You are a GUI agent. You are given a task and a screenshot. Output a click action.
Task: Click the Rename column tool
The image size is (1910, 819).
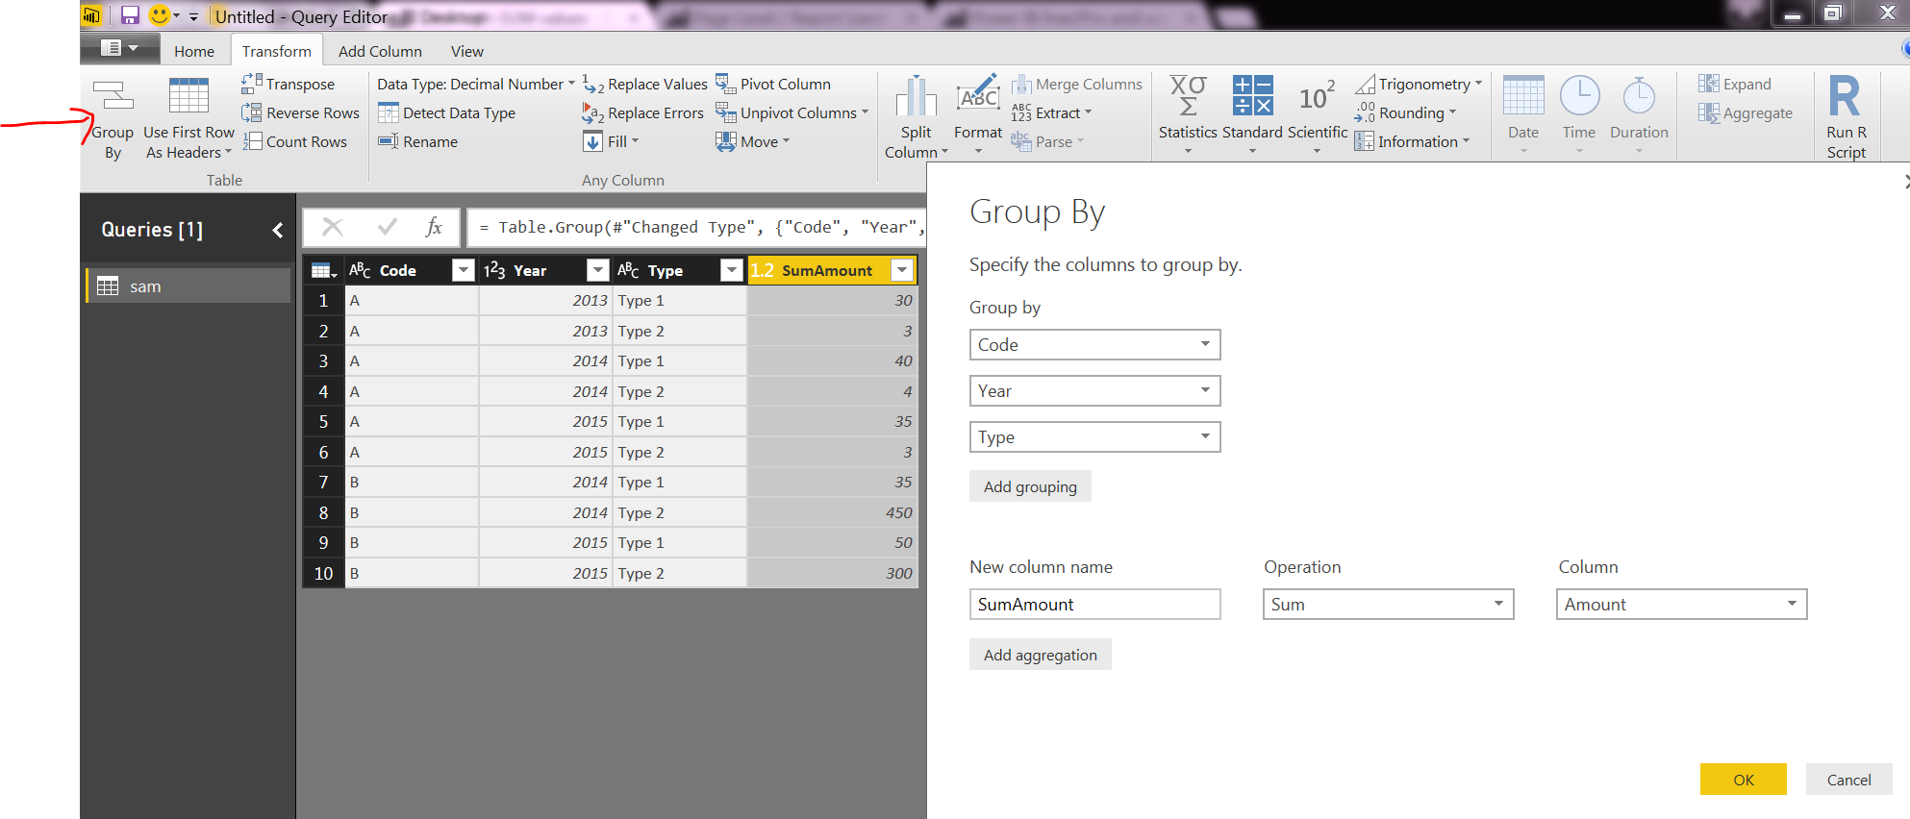tap(418, 142)
